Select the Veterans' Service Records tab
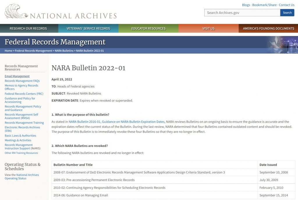 tap(88, 29)
